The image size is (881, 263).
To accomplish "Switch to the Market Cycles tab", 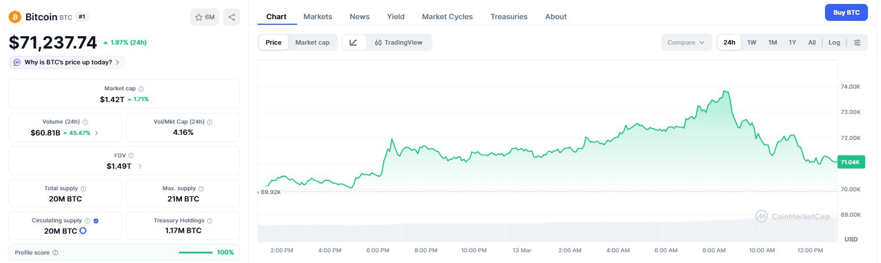I will pyautogui.click(x=447, y=16).
